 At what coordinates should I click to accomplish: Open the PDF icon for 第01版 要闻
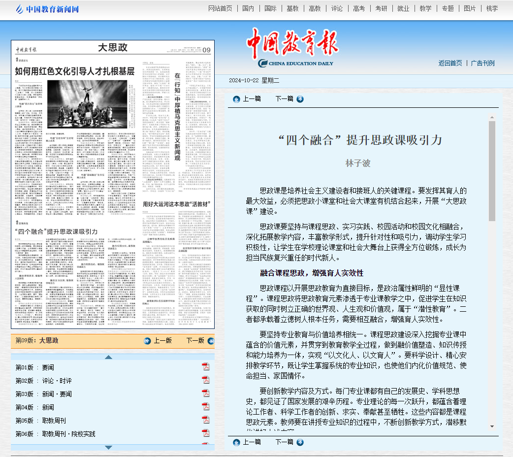(x=205, y=367)
